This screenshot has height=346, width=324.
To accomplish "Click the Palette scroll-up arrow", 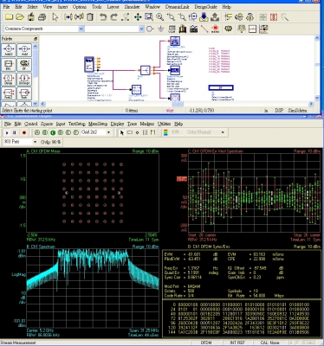I will coord(36,46).
